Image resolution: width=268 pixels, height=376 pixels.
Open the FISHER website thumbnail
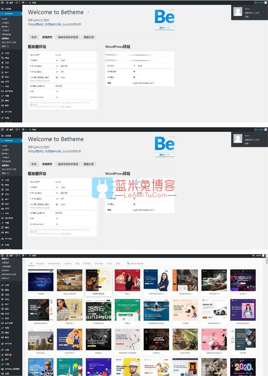243,340
